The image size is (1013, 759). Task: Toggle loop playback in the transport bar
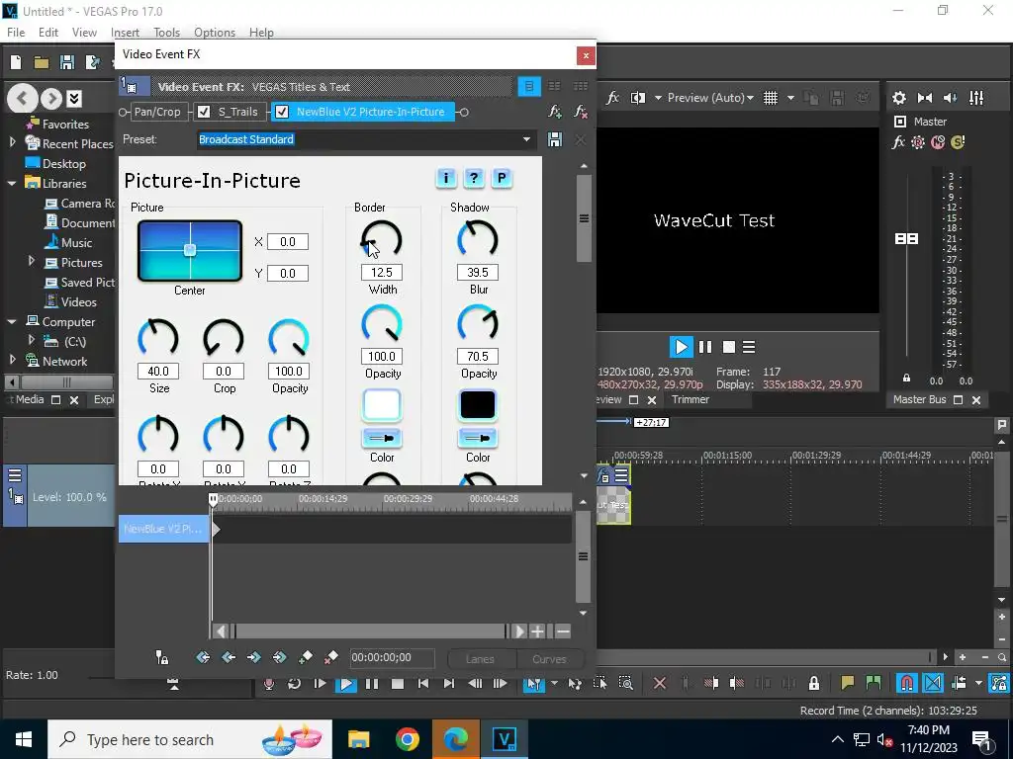point(294,684)
